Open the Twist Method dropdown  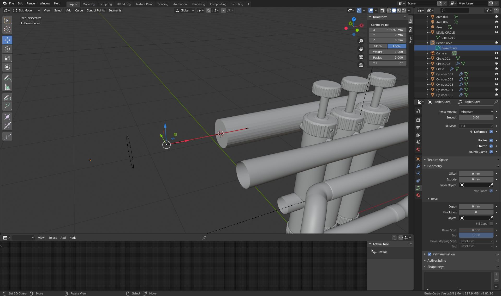tap(476, 111)
